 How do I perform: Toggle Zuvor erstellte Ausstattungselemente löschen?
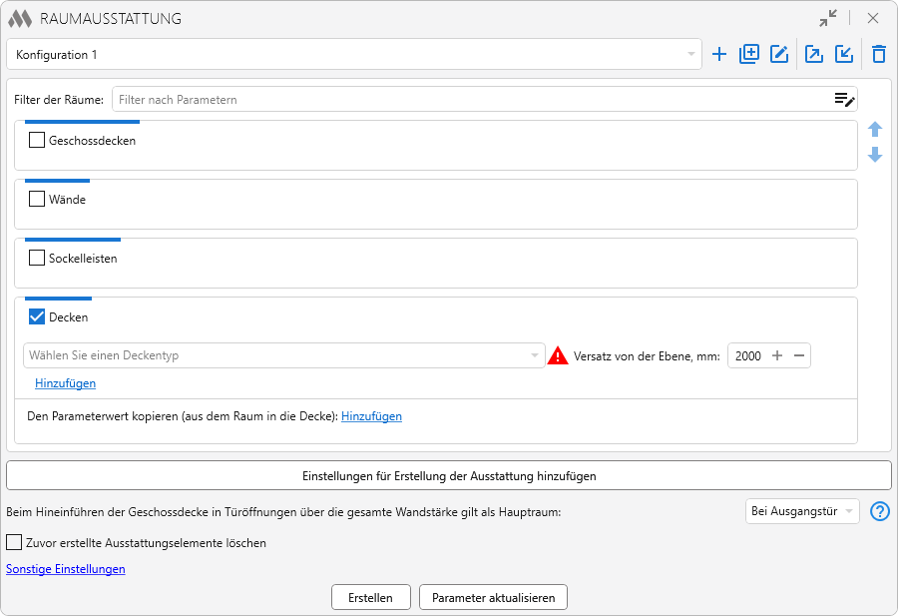point(14,543)
